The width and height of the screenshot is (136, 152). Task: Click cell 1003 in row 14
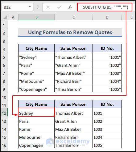[x=107, y=128]
